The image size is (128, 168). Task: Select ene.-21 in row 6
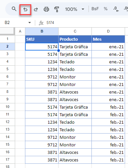tap(108, 77)
